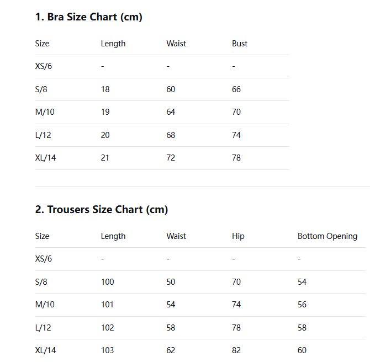Select the Hip column header
370x362 pixels.
pos(238,236)
